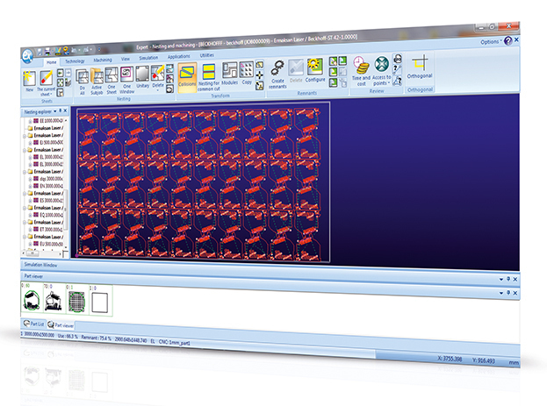Select the grid part thumbnail in Part viewer
Viewport: 547px width, 406px height.
76,300
